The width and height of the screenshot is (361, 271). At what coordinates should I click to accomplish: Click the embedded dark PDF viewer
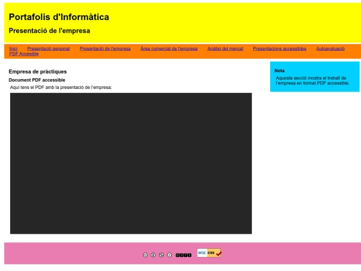131,163
